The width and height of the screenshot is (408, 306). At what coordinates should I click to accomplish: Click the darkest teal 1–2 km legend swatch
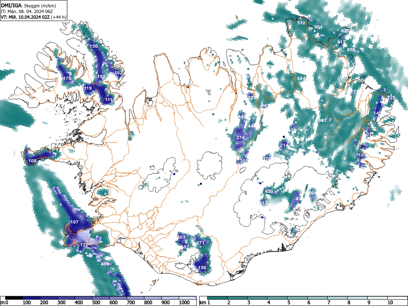point(217,298)
